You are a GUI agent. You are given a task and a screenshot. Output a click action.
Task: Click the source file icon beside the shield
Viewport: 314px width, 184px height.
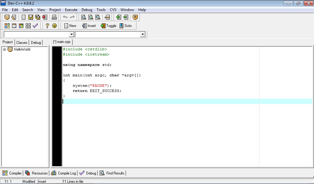click(x=14, y=17)
